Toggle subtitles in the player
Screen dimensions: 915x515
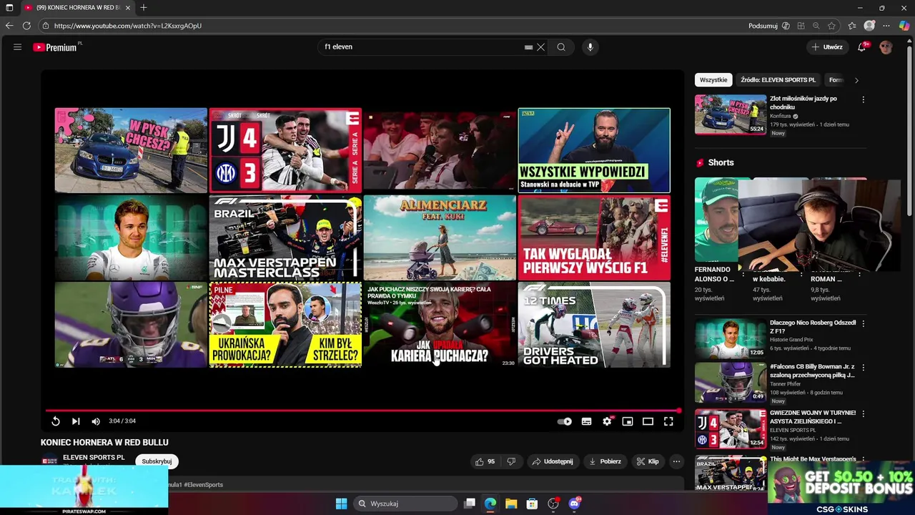pos(587,421)
